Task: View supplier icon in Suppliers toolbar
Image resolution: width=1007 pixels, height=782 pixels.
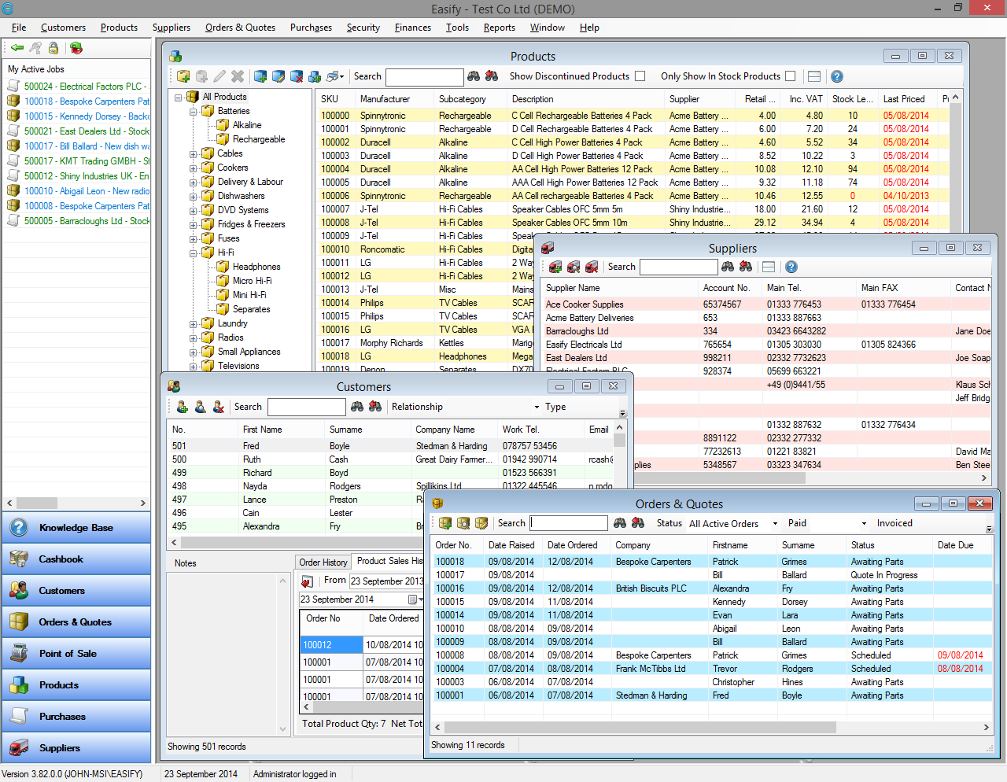Action: pos(574,267)
